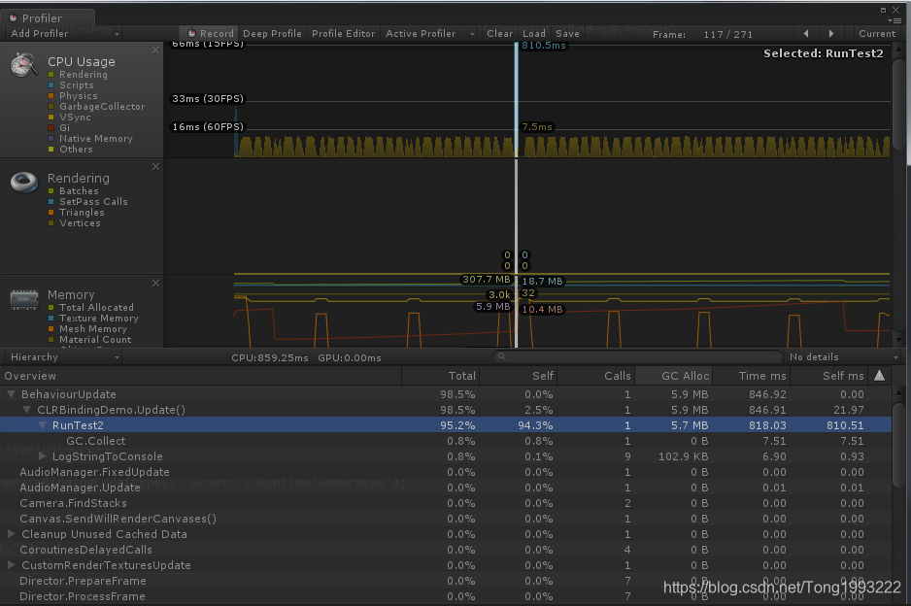This screenshot has height=606, width=911.
Task: Open the Add Profiler dropdown
Action: click(x=63, y=34)
